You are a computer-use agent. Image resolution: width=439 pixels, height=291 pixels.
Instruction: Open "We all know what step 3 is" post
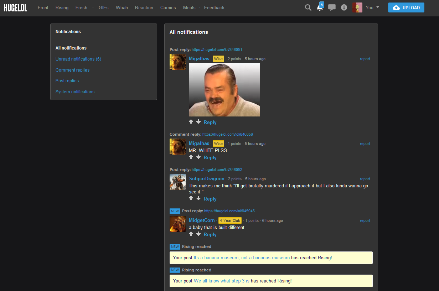[x=222, y=281]
